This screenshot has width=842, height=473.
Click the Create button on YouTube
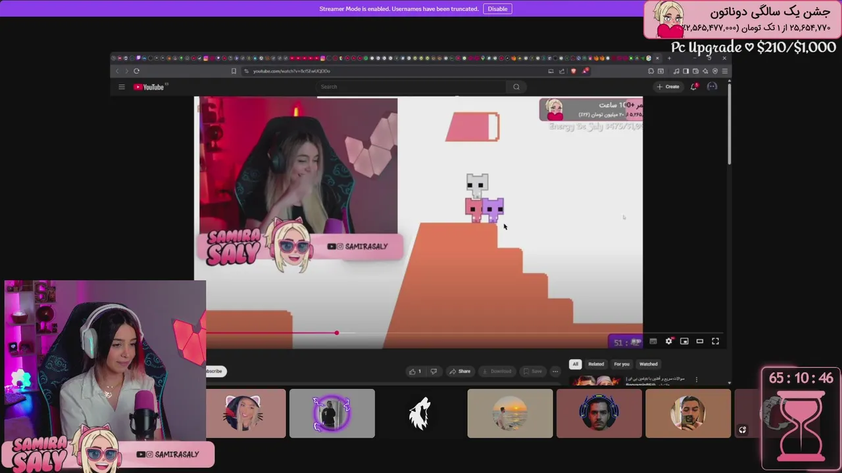pyautogui.click(x=668, y=87)
